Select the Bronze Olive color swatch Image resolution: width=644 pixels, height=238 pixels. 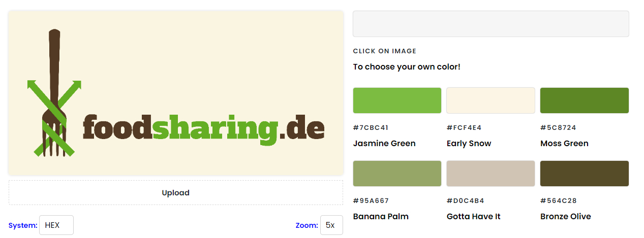click(x=584, y=174)
